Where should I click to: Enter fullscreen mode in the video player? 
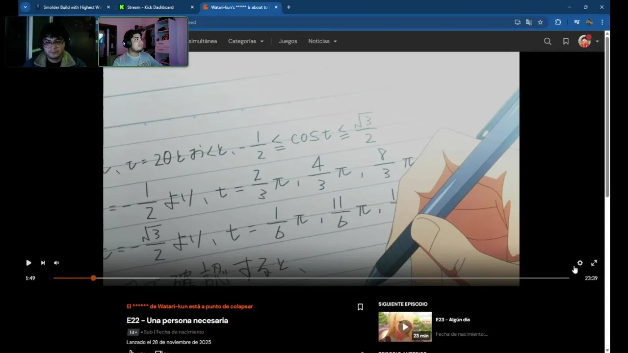pyautogui.click(x=594, y=263)
